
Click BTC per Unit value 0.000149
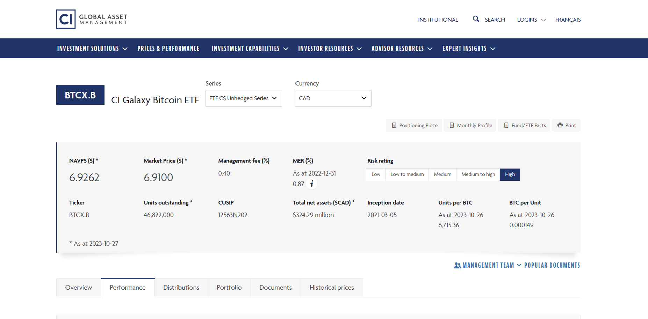(521, 225)
